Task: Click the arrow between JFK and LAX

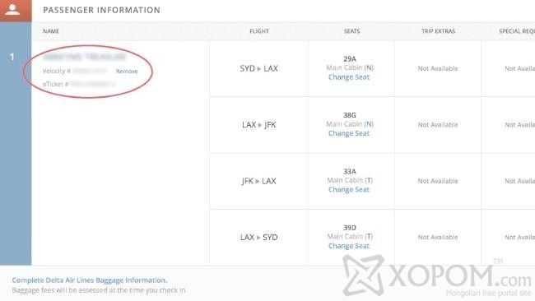Action: pos(258,182)
